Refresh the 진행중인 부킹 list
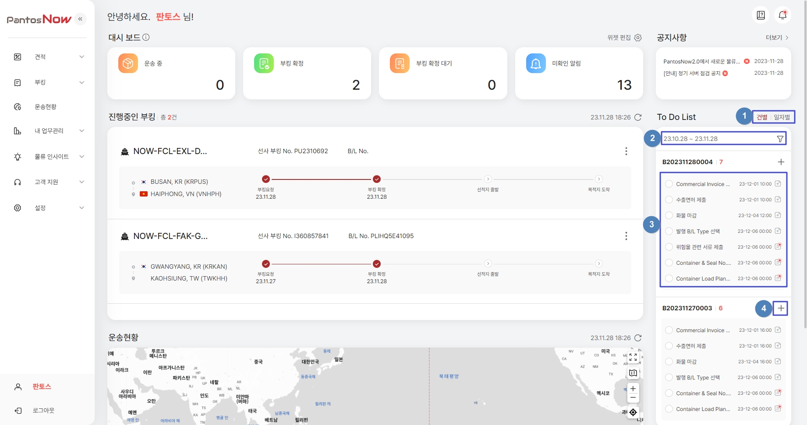Image resolution: width=807 pixels, height=425 pixels. click(638, 117)
